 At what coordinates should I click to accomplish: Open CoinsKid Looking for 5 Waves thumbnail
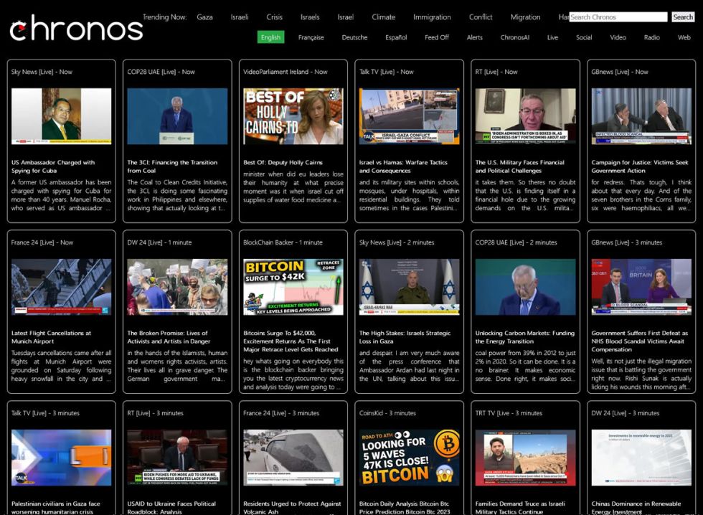[409, 458]
